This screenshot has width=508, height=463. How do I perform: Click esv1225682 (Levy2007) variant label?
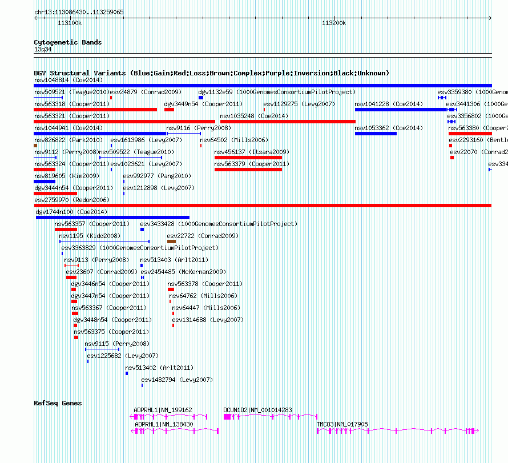tap(123, 356)
